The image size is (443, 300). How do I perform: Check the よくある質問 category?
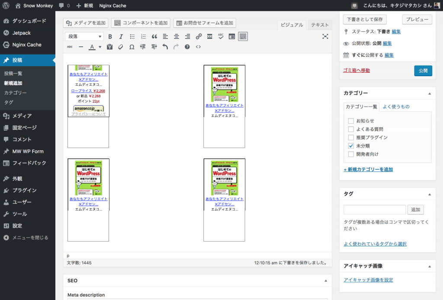(351, 129)
